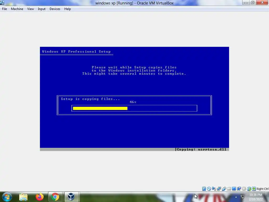
Task: Click 'This might take several minutes' line
Action: click(134, 74)
